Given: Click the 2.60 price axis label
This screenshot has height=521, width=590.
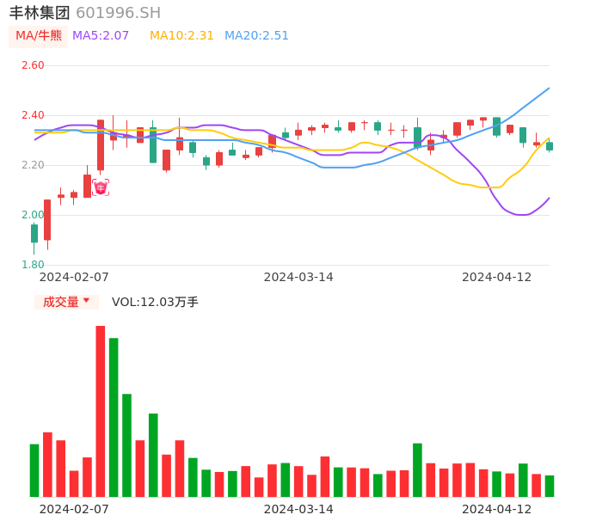Looking at the screenshot, I should point(33,65).
